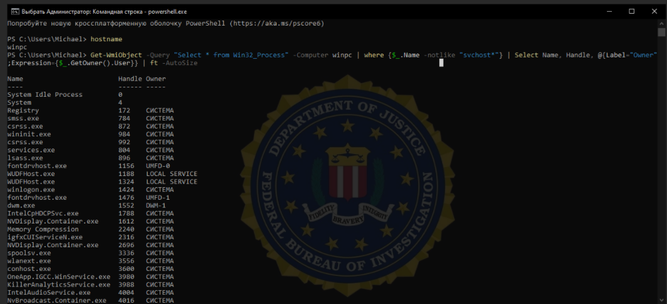Click the "Handle" column header

pyautogui.click(x=130, y=79)
